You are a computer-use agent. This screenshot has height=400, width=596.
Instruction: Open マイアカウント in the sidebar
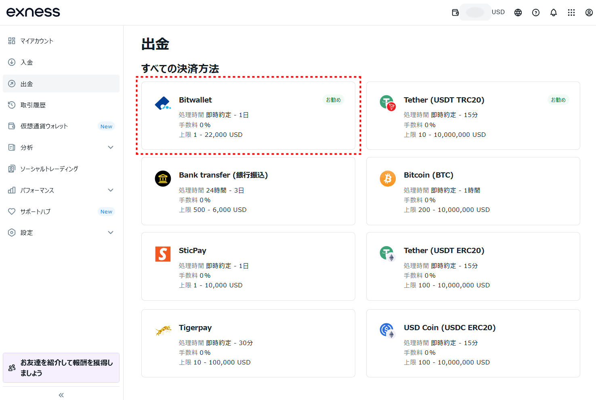61,41
